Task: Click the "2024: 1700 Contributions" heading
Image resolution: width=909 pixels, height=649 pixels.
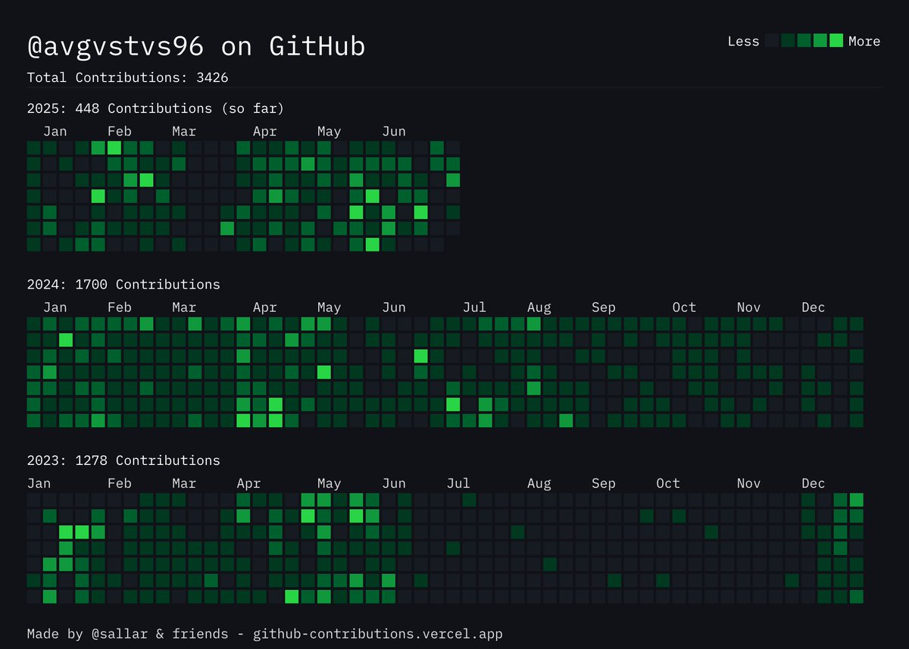Action: pos(123,285)
